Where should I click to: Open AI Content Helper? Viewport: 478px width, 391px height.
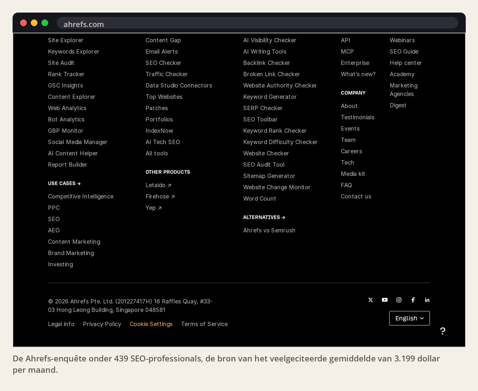pos(73,153)
